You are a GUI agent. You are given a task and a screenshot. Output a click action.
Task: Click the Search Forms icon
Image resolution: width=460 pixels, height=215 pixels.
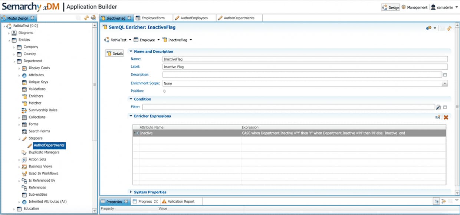24,131
